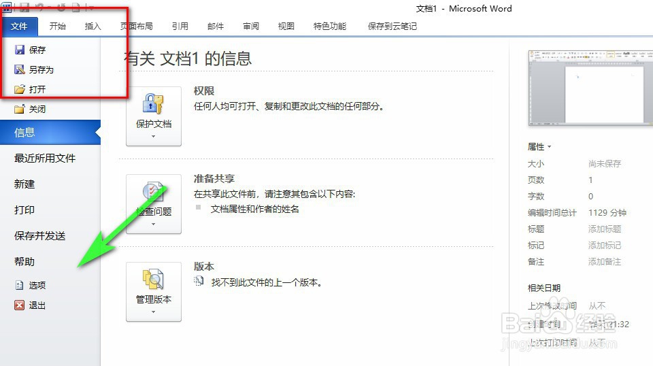Select 最近所用文件 in the sidebar
Viewport: 653px width, 366px height.
(x=45, y=159)
